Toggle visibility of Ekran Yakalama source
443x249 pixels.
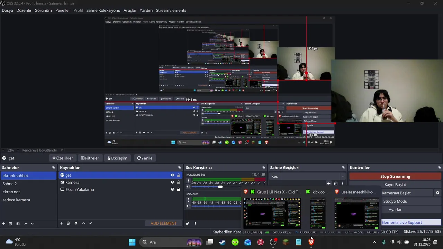172,190
